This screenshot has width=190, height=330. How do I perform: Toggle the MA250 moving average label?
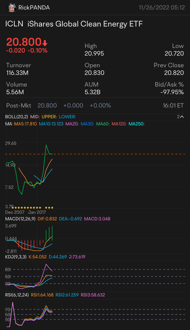136,124
